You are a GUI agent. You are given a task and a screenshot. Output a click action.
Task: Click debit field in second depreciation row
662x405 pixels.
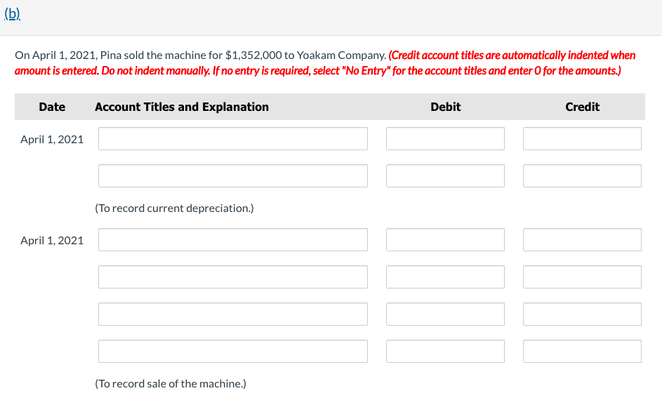(445, 175)
